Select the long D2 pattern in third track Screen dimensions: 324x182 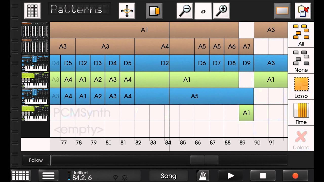(x=165, y=63)
